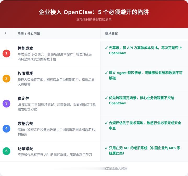Click checkmark beside '先算账' suggestion
Screen dimensions: 188x176
(x=106, y=48)
